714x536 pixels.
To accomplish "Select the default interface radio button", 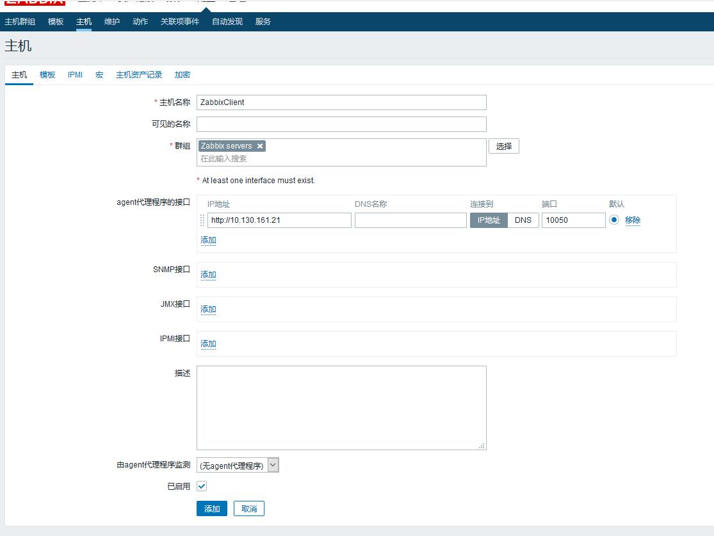I will pos(614,220).
